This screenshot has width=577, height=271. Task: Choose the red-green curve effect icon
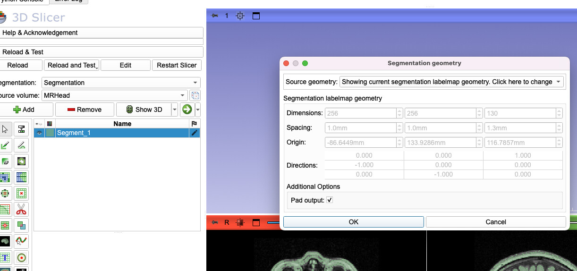point(21,241)
